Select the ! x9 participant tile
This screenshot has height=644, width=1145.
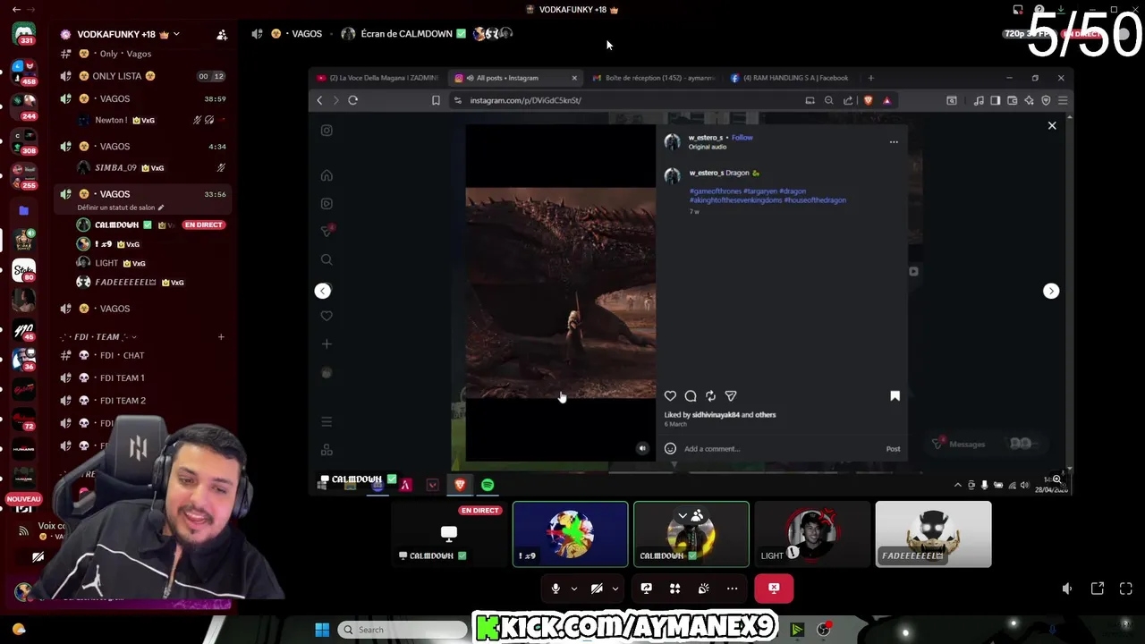(x=571, y=534)
